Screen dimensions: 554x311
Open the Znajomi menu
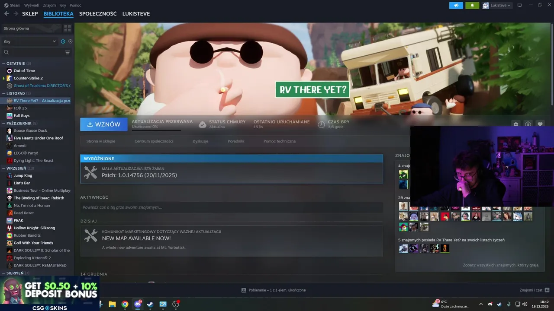tap(50, 5)
